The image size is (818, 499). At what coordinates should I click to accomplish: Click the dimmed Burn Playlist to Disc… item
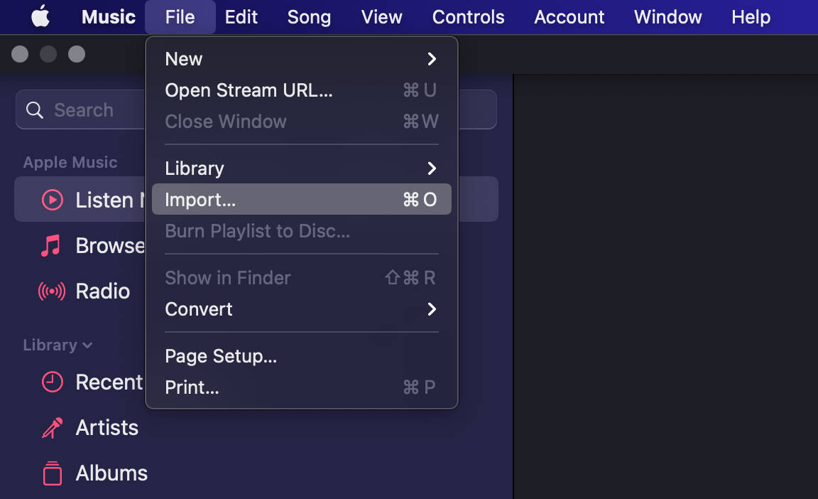pos(302,231)
